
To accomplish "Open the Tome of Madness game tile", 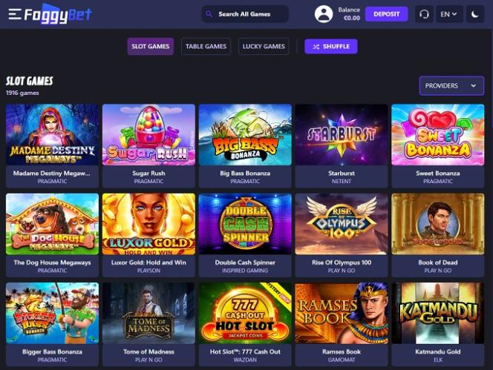I will click(x=148, y=313).
